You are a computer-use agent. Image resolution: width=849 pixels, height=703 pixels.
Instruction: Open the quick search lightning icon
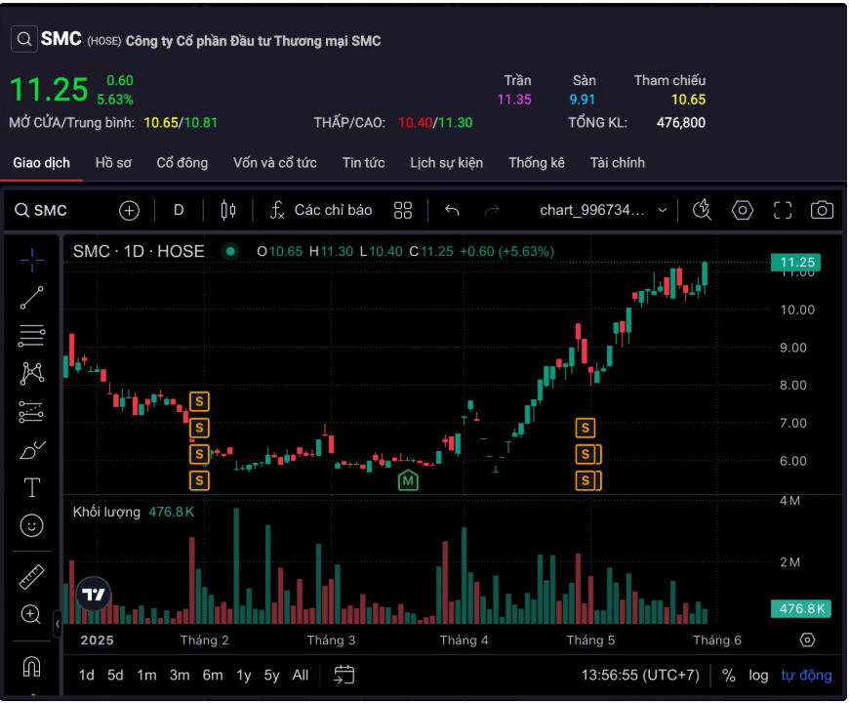point(703,210)
